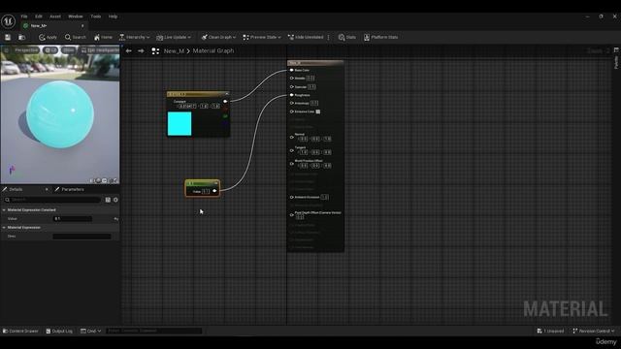Open the Live Update dropdown
This screenshot has width=621, height=349.
174,37
